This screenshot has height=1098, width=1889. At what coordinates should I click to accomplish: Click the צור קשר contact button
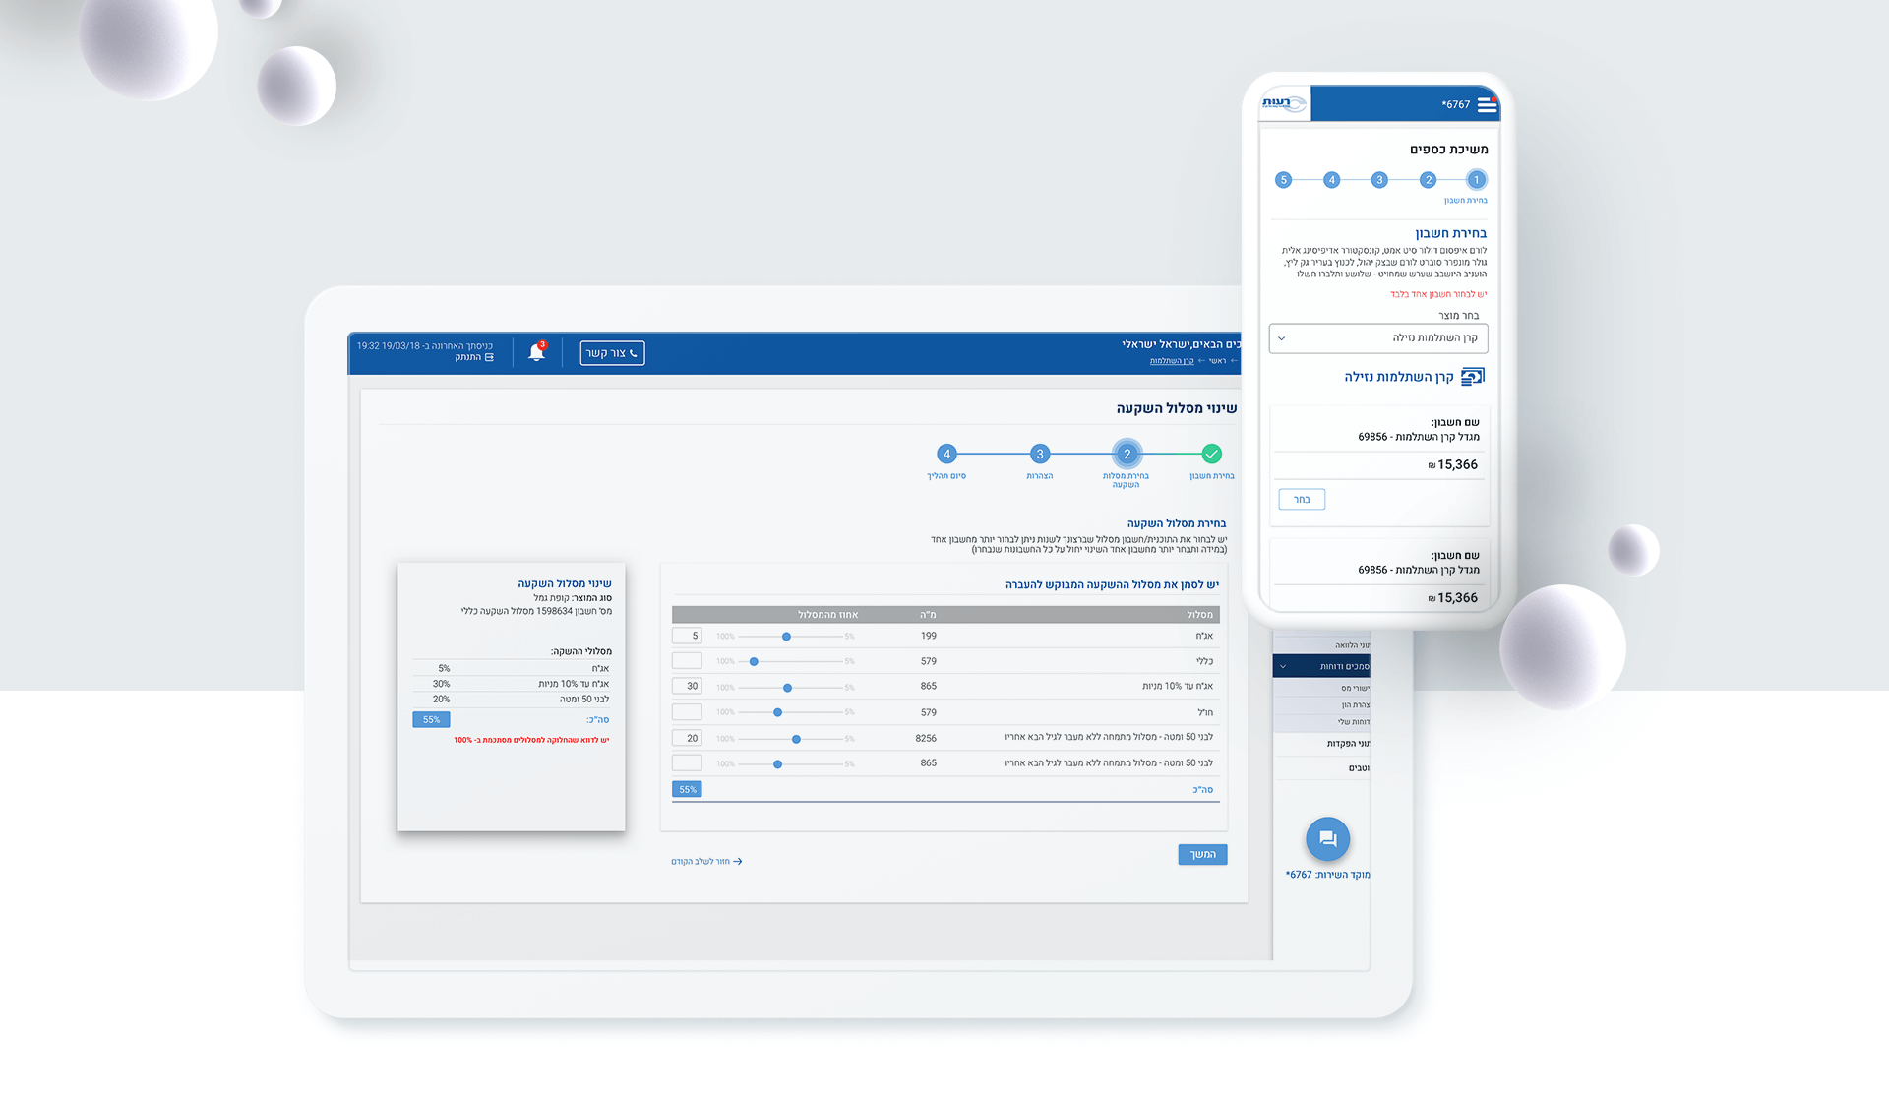pyautogui.click(x=612, y=353)
